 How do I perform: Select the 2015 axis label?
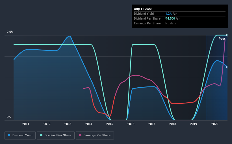(110, 124)
